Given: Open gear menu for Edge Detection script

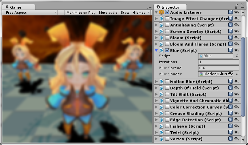Looking at the screenshot, I should click(x=236, y=120).
